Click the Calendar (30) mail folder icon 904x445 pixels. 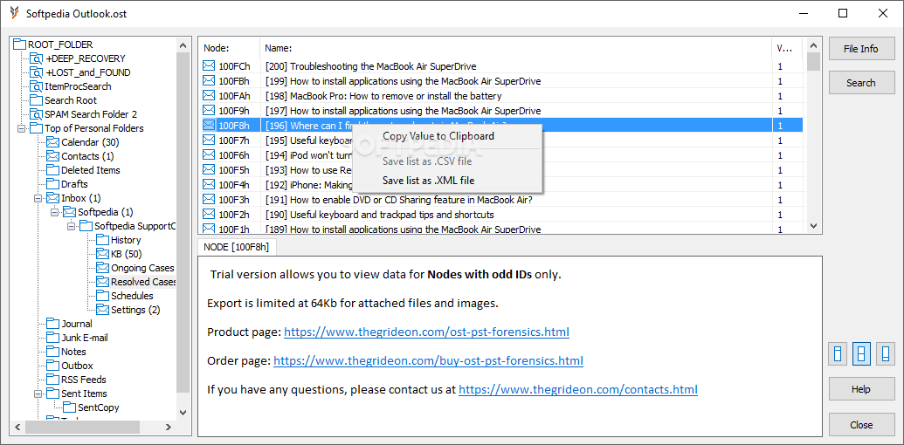[53, 142]
